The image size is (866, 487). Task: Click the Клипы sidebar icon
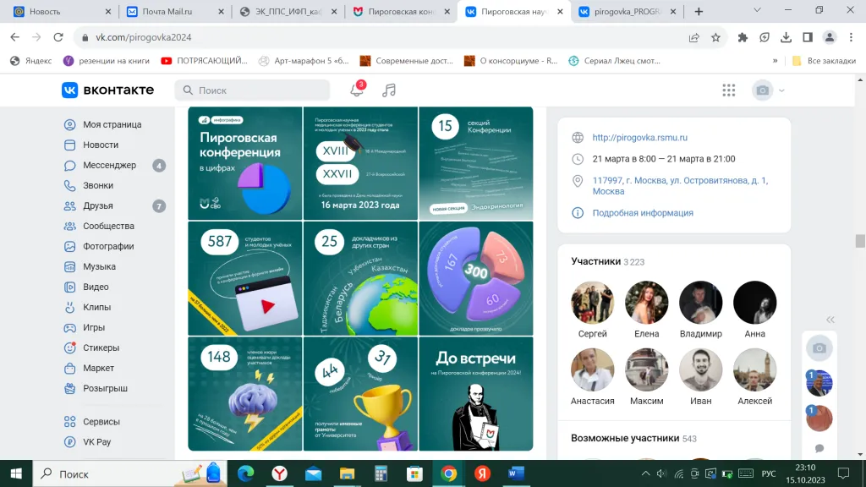point(69,307)
